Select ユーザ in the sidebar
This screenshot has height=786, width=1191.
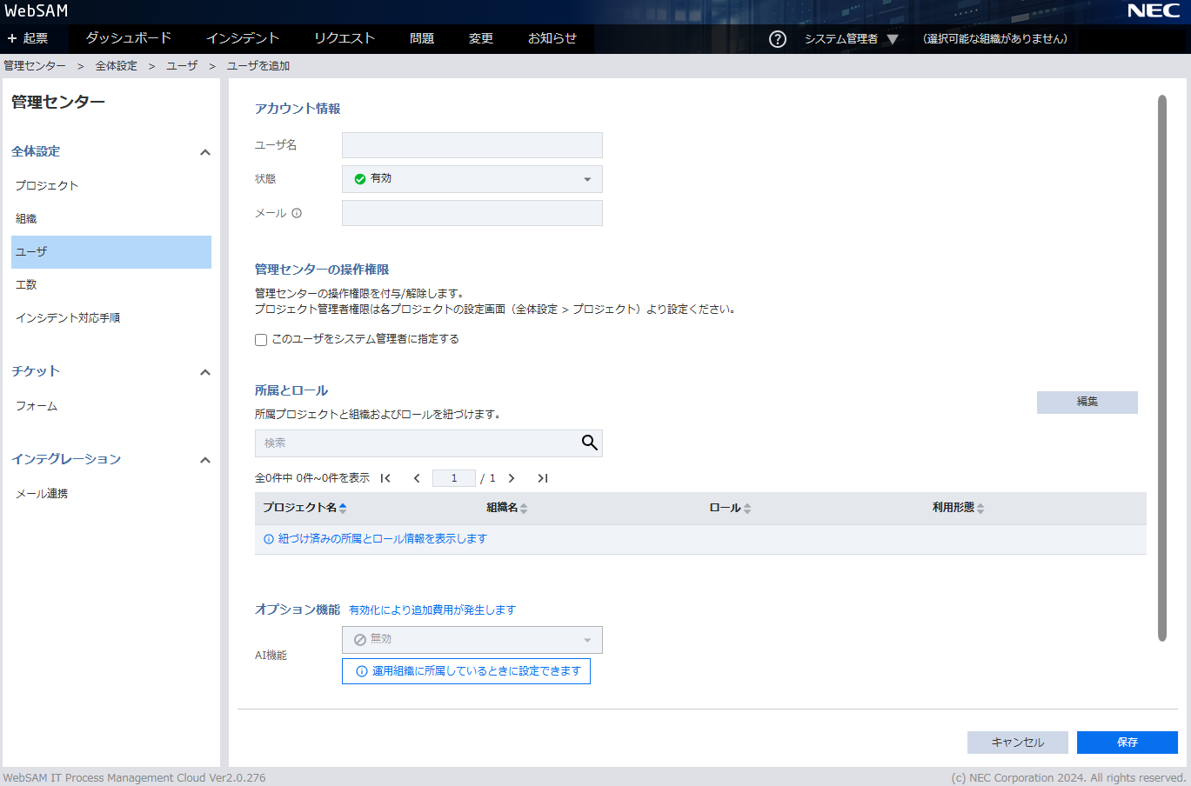111,252
